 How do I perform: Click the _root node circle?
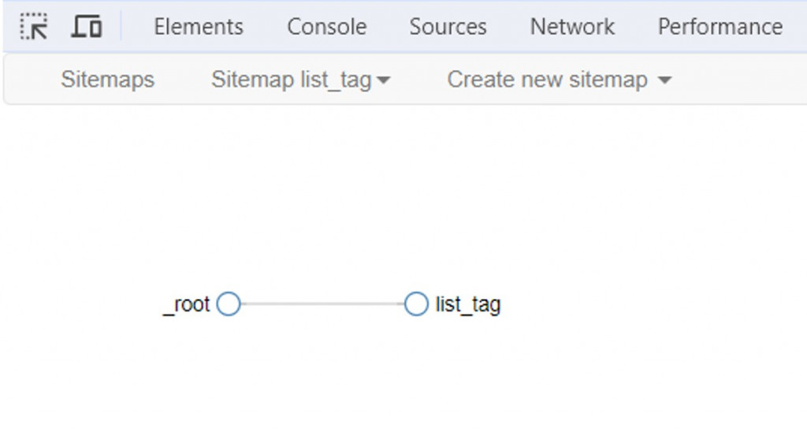click(x=229, y=304)
